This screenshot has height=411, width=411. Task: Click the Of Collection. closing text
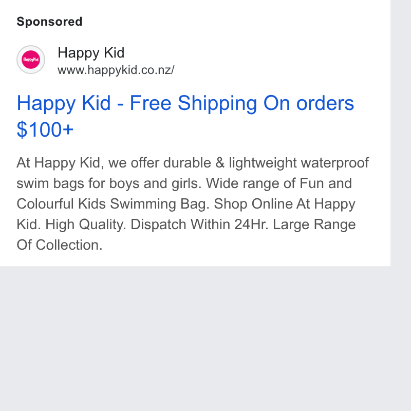pyautogui.click(x=60, y=245)
